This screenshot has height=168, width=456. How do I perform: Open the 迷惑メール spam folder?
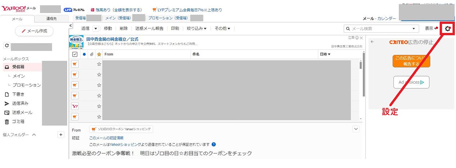[x=22, y=112]
